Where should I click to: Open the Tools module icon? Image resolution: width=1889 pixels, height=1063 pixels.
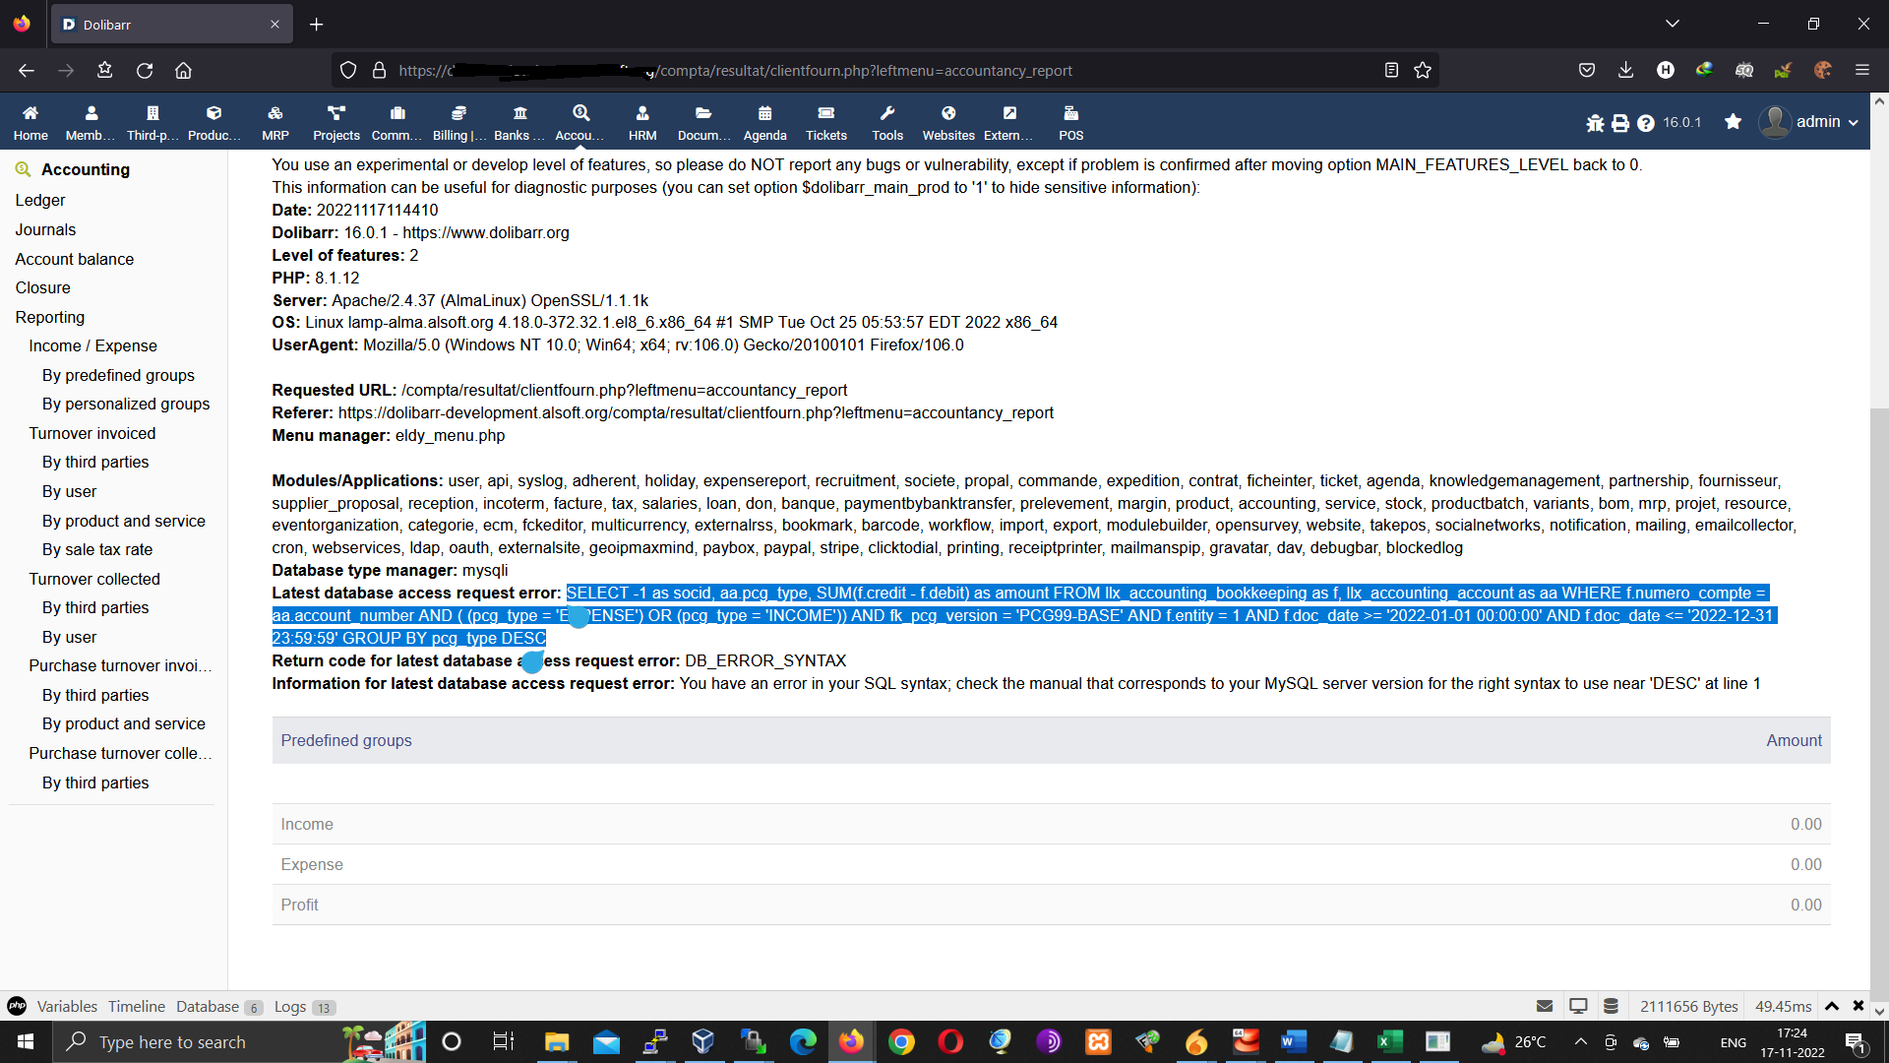[x=887, y=120]
